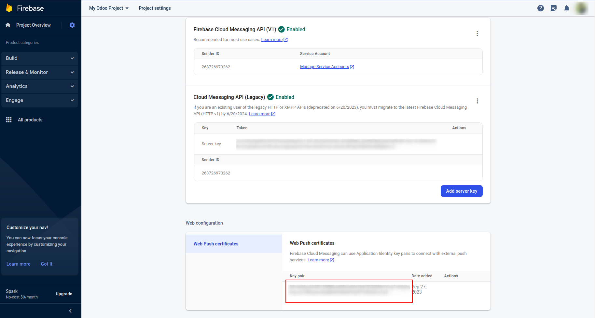The width and height of the screenshot is (595, 318).
Task: Open project settings gear icon
Action: click(72, 25)
